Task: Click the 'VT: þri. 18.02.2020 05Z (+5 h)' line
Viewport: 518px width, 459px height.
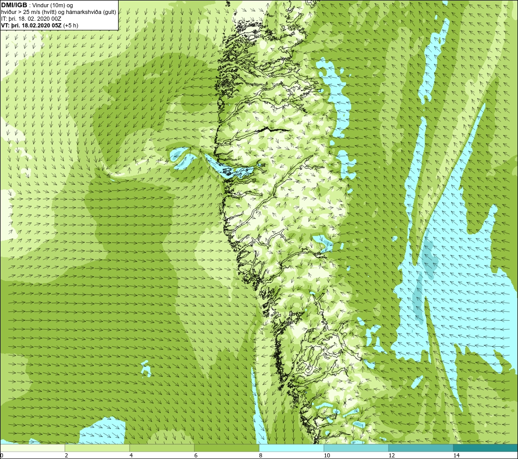Action: coord(40,25)
